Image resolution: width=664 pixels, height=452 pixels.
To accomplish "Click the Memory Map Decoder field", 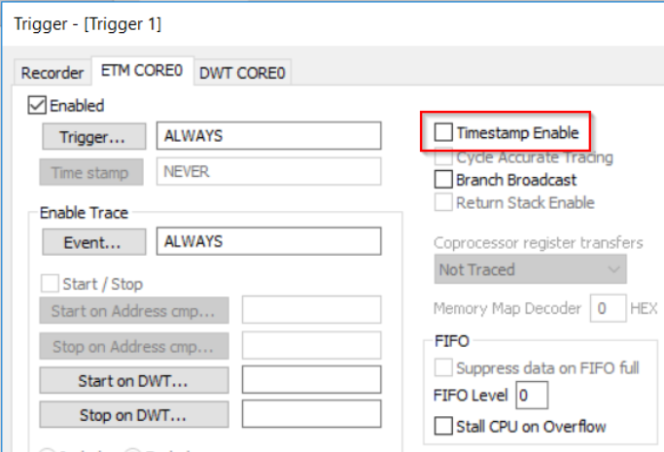I will (x=607, y=309).
